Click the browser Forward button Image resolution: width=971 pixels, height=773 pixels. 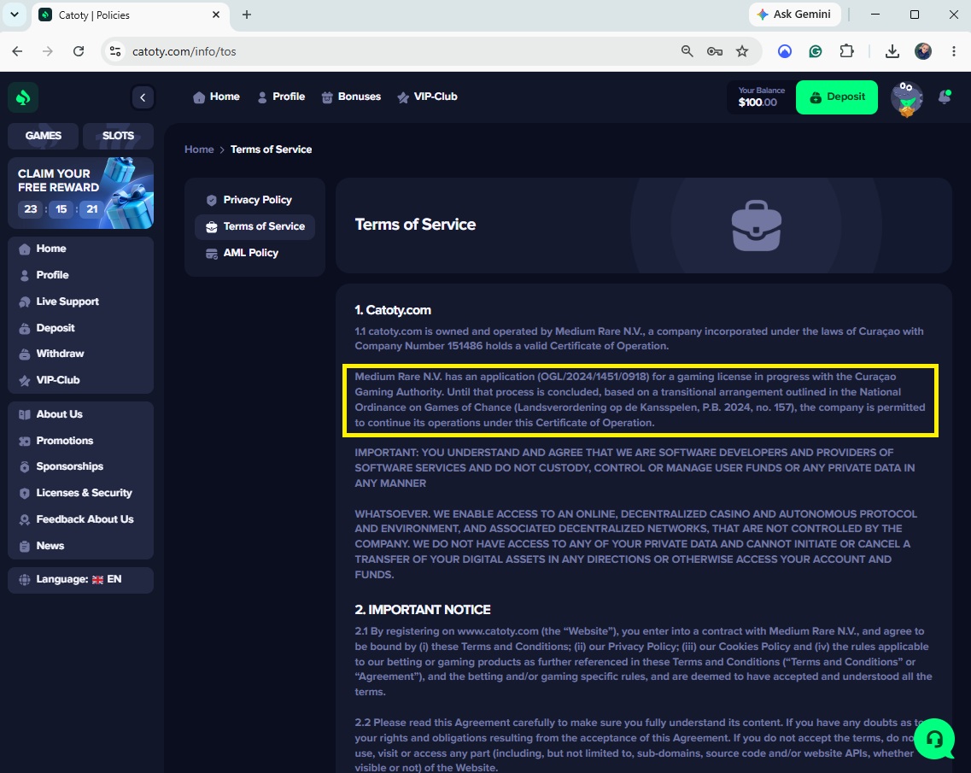pos(48,51)
